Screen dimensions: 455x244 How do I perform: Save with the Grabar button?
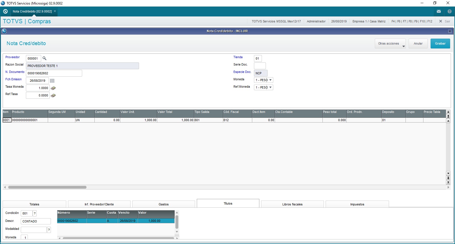coord(440,44)
